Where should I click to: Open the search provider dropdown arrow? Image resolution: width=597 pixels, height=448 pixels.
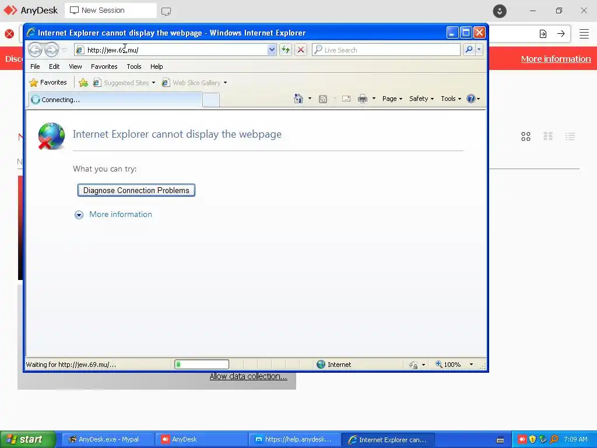point(479,50)
